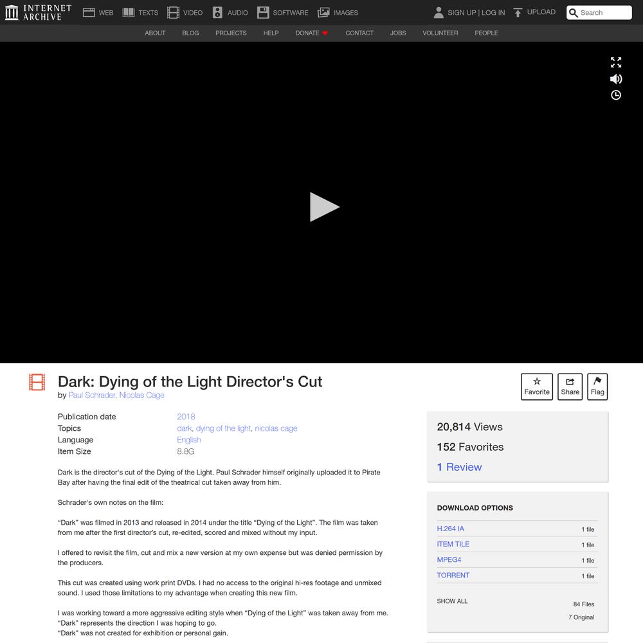This screenshot has width=643, height=643.
Task: Click SHOW ALL download options
Action: point(452,602)
